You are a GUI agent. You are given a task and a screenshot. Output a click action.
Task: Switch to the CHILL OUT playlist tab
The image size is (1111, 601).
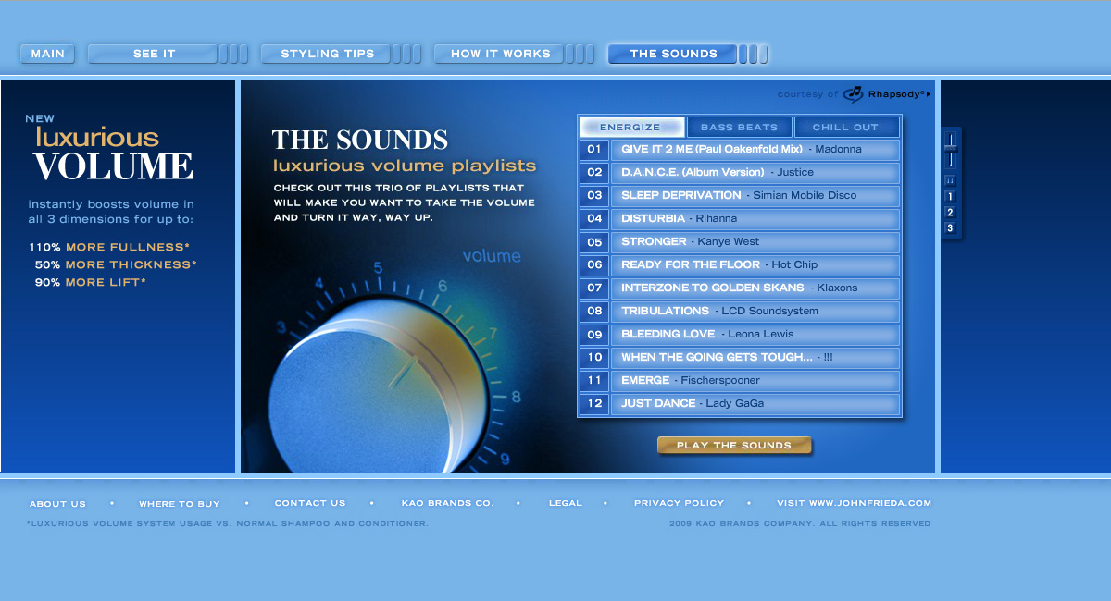846,127
